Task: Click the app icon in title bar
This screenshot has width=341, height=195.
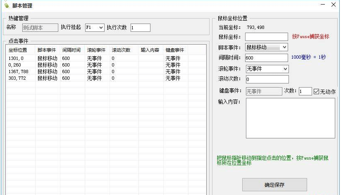Action: click(x=6, y=5)
